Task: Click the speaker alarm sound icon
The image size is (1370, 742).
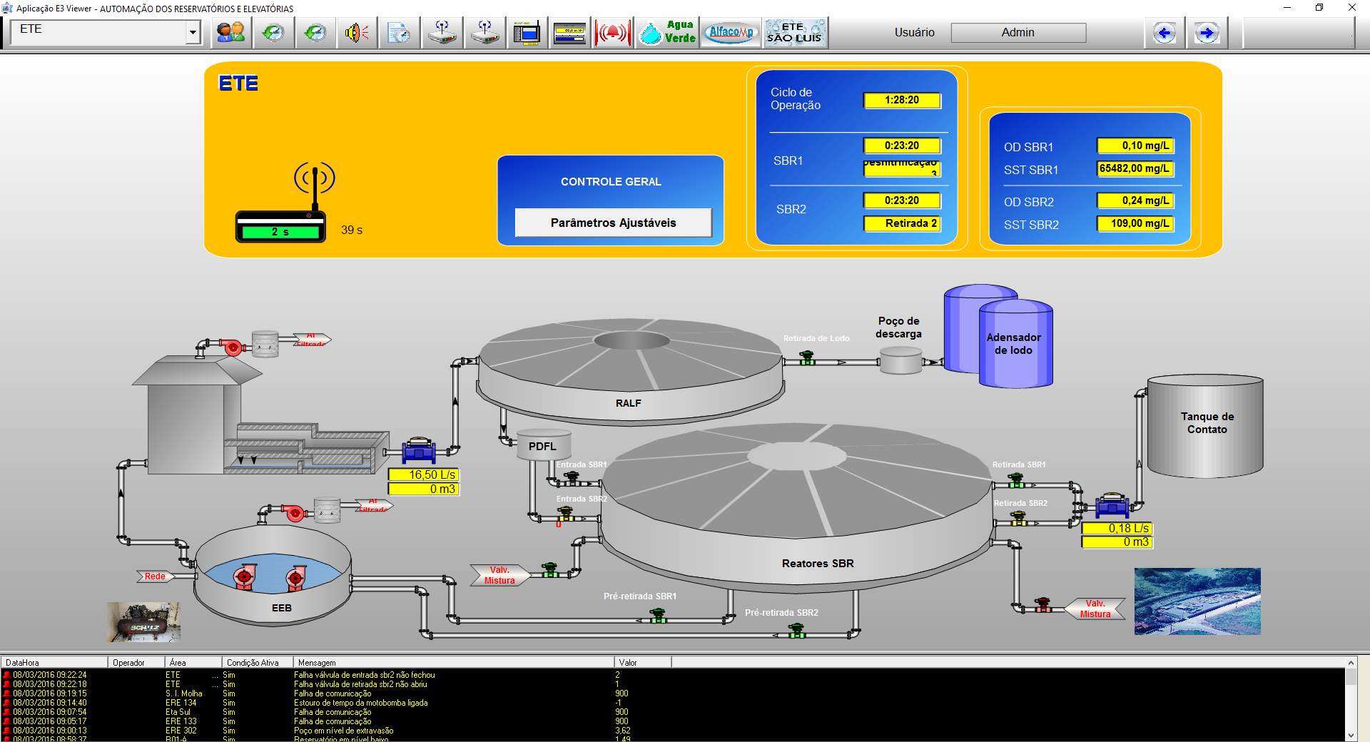Action: (357, 33)
